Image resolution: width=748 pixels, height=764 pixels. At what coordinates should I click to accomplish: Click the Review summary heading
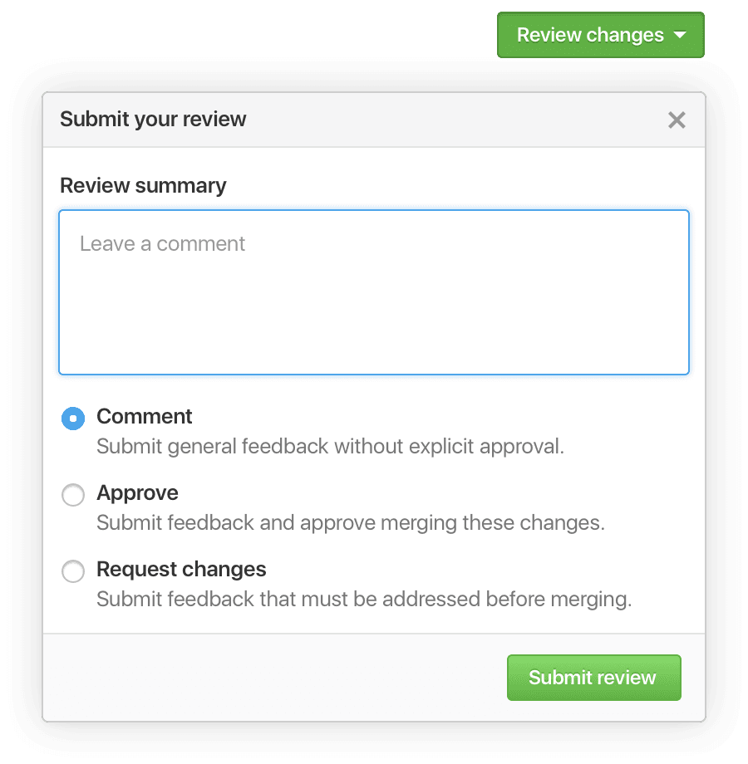click(143, 185)
